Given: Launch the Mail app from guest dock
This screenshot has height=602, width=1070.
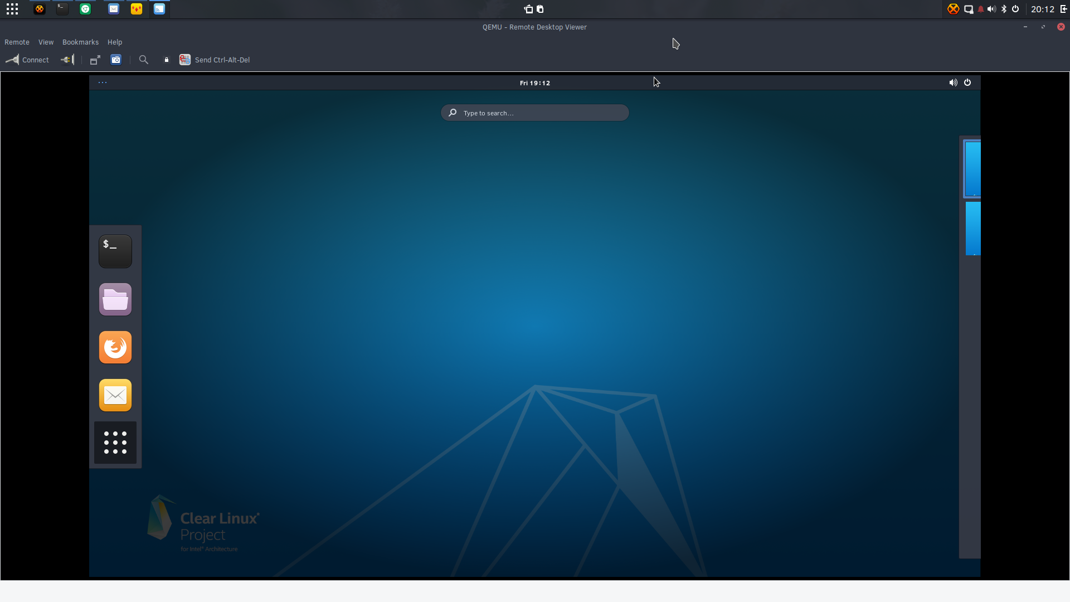Looking at the screenshot, I should point(115,395).
